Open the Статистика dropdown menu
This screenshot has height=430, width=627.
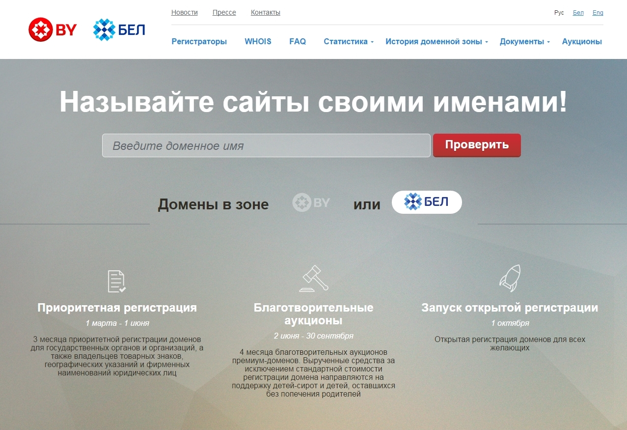[x=347, y=42]
